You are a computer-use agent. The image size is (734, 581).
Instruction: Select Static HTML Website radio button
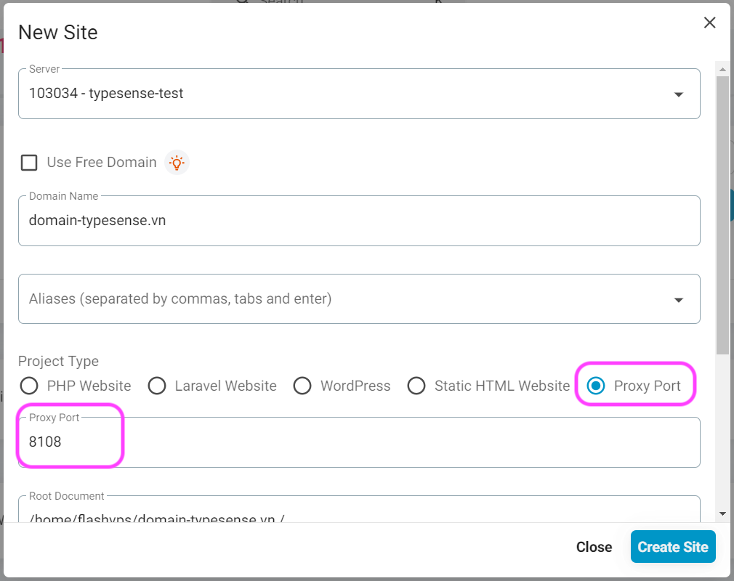tap(416, 386)
